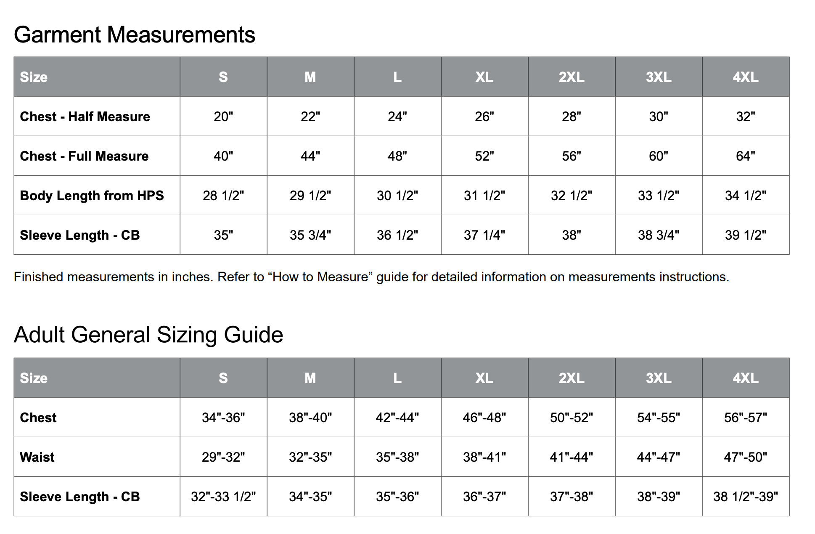Click the 41"-44" waist range cell
Screen dimensions: 815x534
[x=572, y=457]
